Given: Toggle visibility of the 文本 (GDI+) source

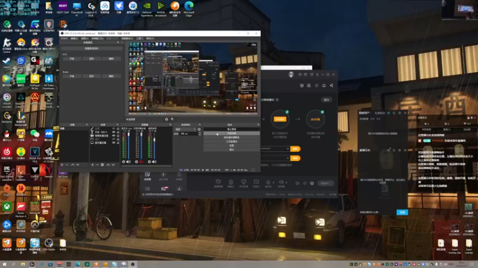Looking at the screenshot, I should tap(114, 132).
